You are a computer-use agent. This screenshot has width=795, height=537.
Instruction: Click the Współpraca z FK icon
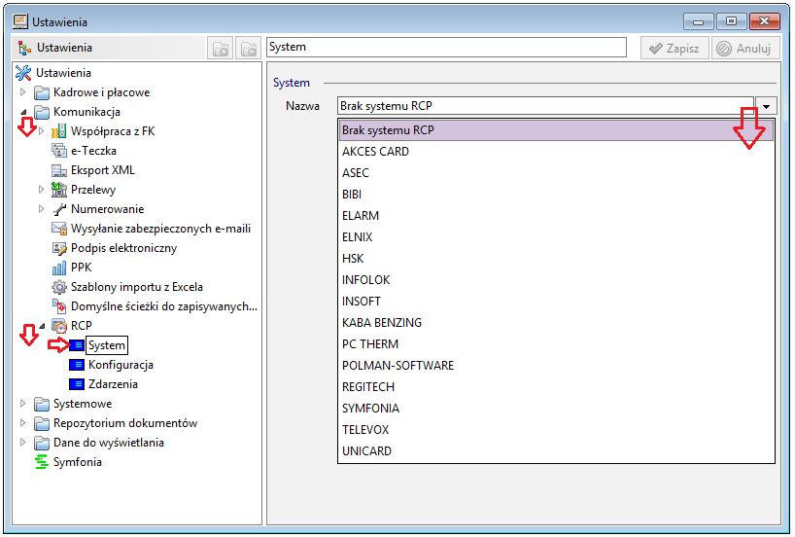tap(59, 131)
